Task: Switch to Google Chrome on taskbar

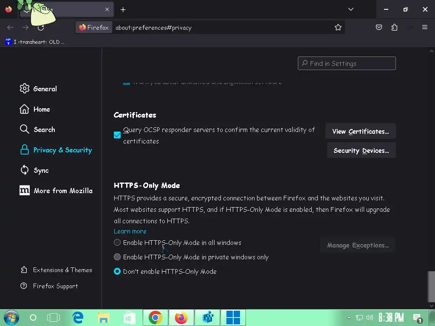Action: point(155,318)
